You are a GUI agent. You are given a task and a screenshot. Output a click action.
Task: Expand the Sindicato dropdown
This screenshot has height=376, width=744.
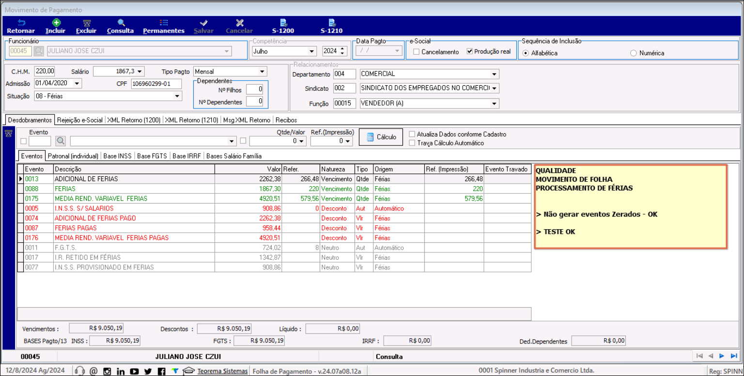click(x=494, y=88)
